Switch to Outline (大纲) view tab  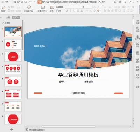8,18
